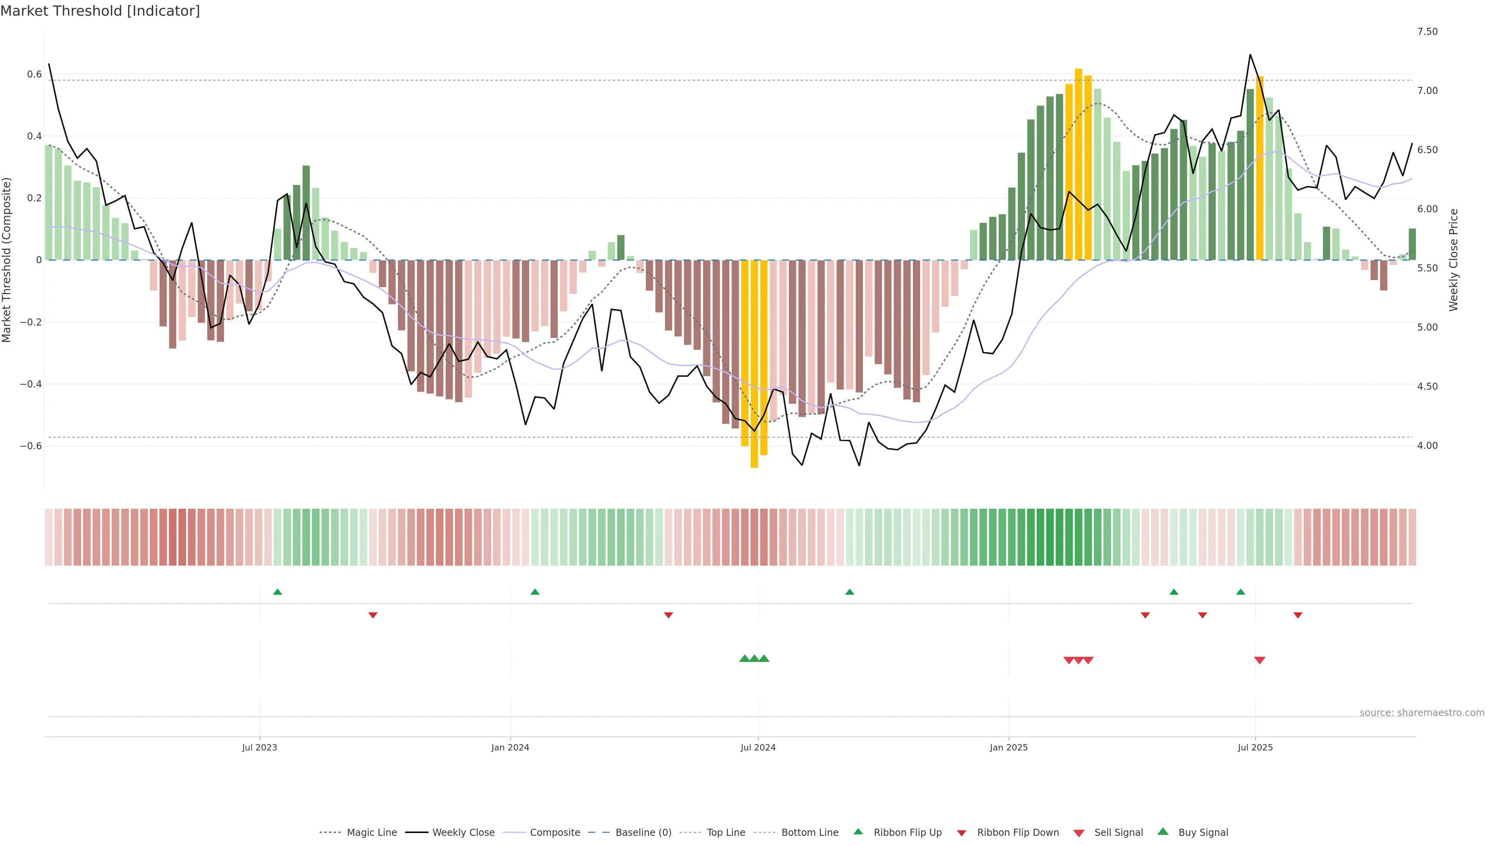Click Ribbon Flip Down legend triangle icon

[x=962, y=833]
